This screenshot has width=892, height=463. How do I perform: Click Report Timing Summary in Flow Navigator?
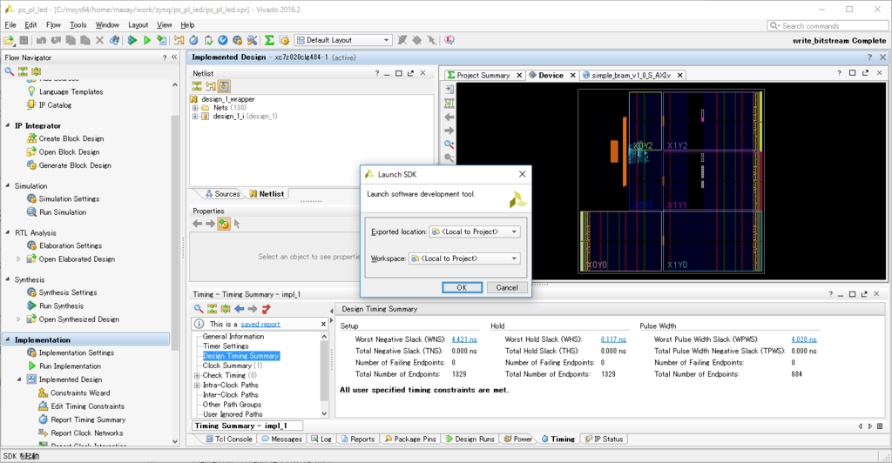(x=88, y=419)
